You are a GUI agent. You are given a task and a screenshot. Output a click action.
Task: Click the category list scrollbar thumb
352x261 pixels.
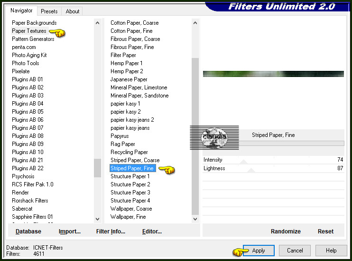[97, 168]
